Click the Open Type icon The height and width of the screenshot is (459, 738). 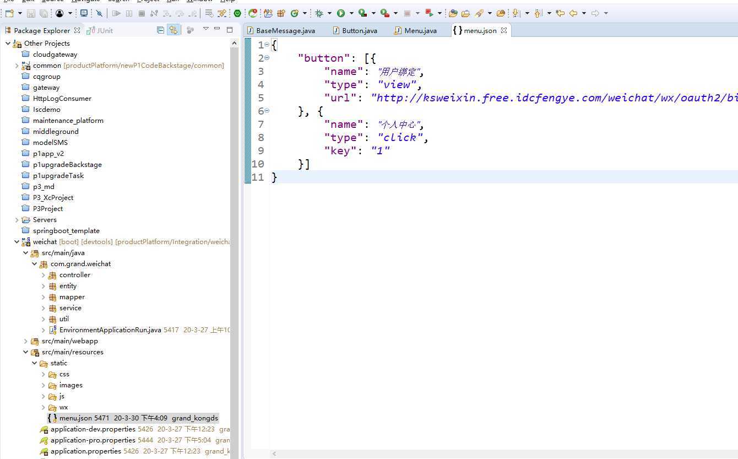point(453,13)
